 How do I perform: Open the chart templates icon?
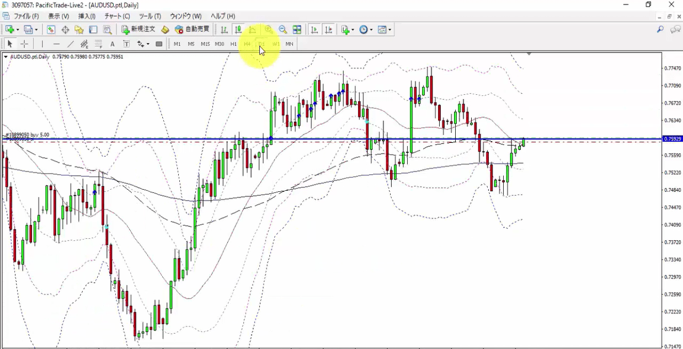click(x=382, y=29)
